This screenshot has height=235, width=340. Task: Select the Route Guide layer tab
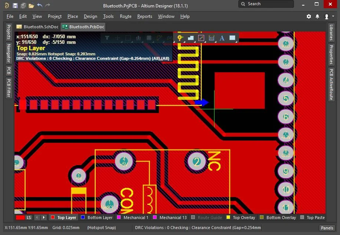(206, 218)
